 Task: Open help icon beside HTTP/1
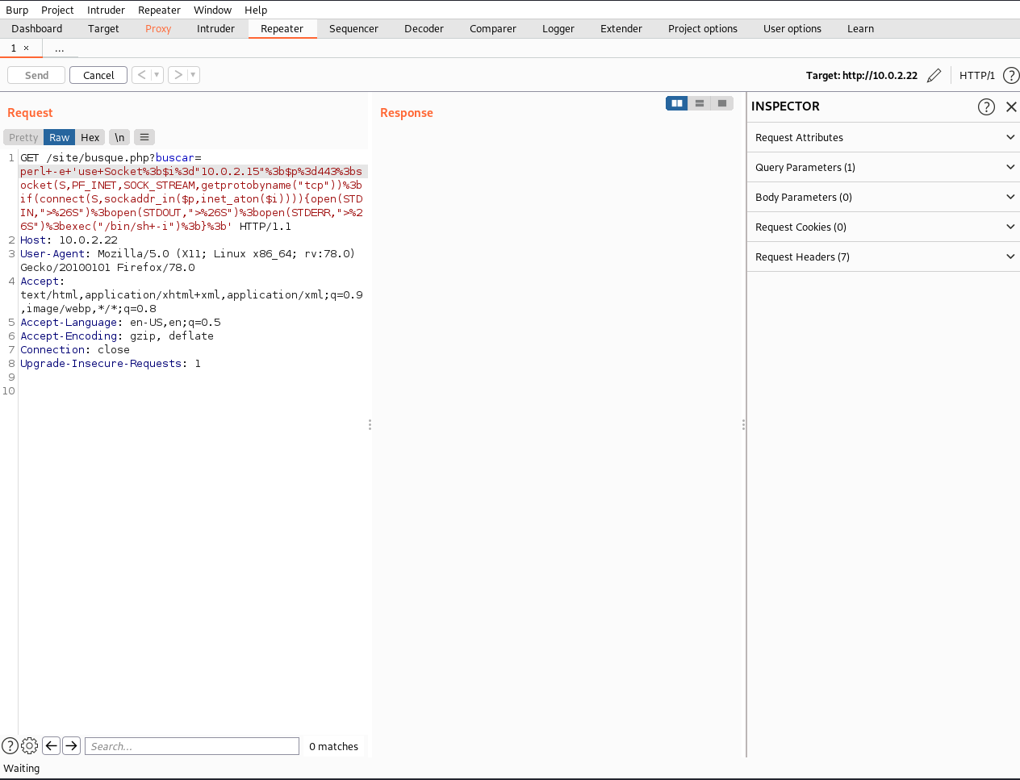pos(1010,75)
